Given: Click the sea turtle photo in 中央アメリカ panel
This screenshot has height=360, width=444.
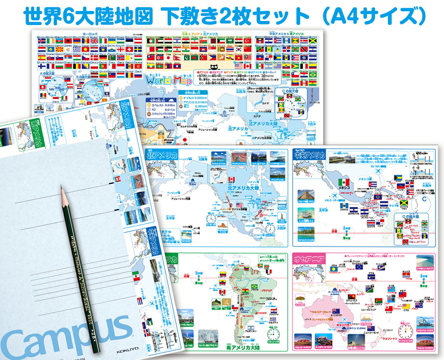Looking at the screenshot, I should click(306, 214).
